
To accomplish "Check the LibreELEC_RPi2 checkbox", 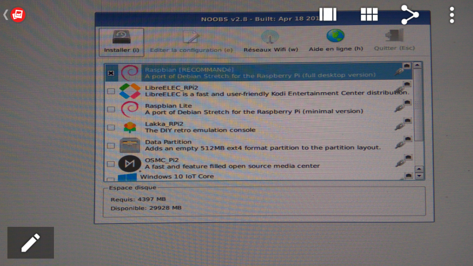I will pos(111,91).
